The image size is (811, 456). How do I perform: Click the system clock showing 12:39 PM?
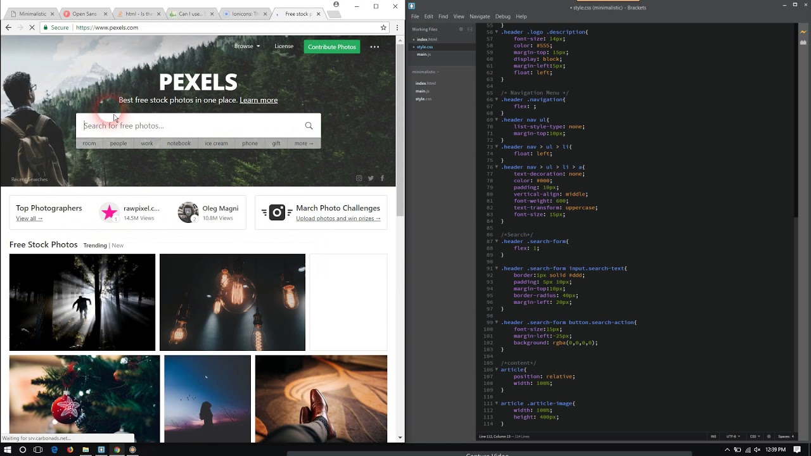point(776,449)
